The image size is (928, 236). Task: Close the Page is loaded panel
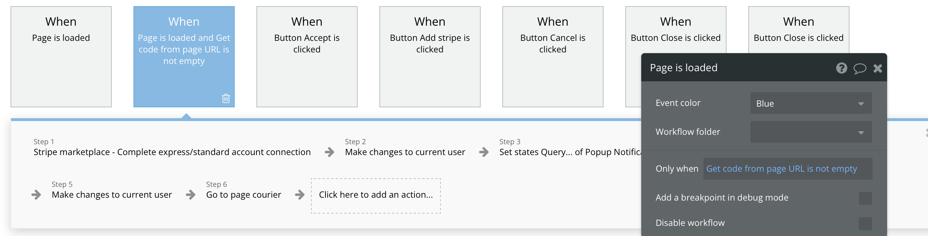click(878, 68)
